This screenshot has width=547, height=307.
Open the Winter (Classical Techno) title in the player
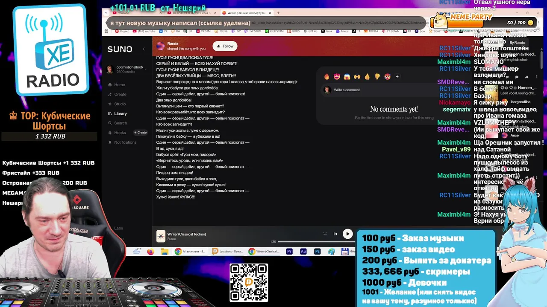pyautogui.click(x=186, y=234)
